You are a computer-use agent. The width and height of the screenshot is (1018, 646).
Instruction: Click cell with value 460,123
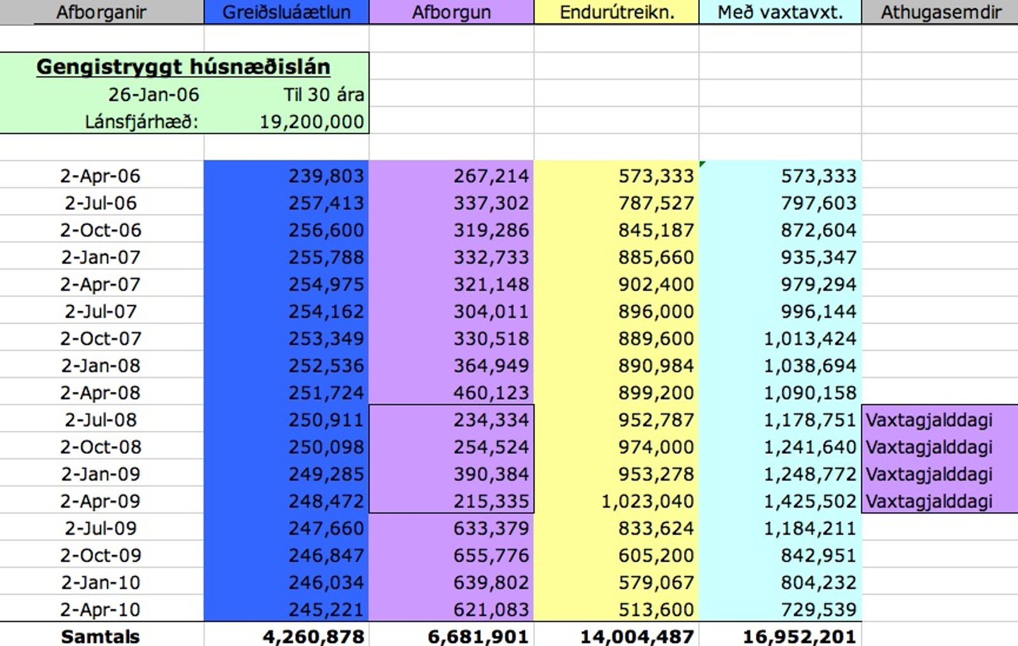click(451, 392)
